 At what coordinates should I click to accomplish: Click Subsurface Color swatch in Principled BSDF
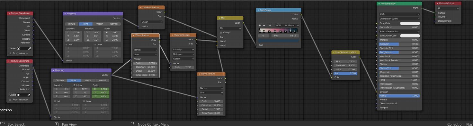(410, 36)
